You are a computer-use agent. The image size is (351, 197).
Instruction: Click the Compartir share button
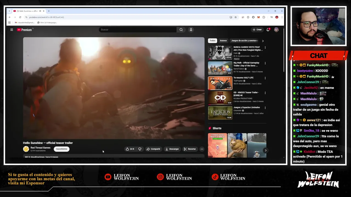coord(153,149)
